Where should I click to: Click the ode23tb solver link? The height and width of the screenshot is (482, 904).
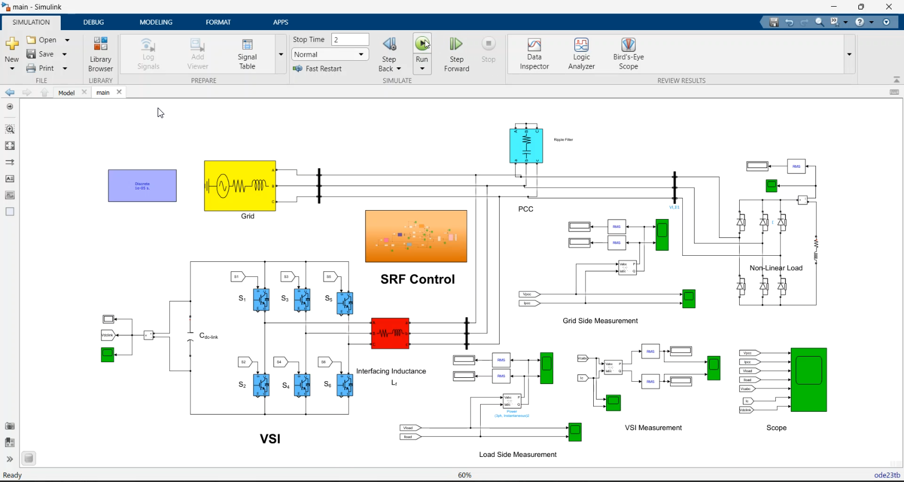887,475
